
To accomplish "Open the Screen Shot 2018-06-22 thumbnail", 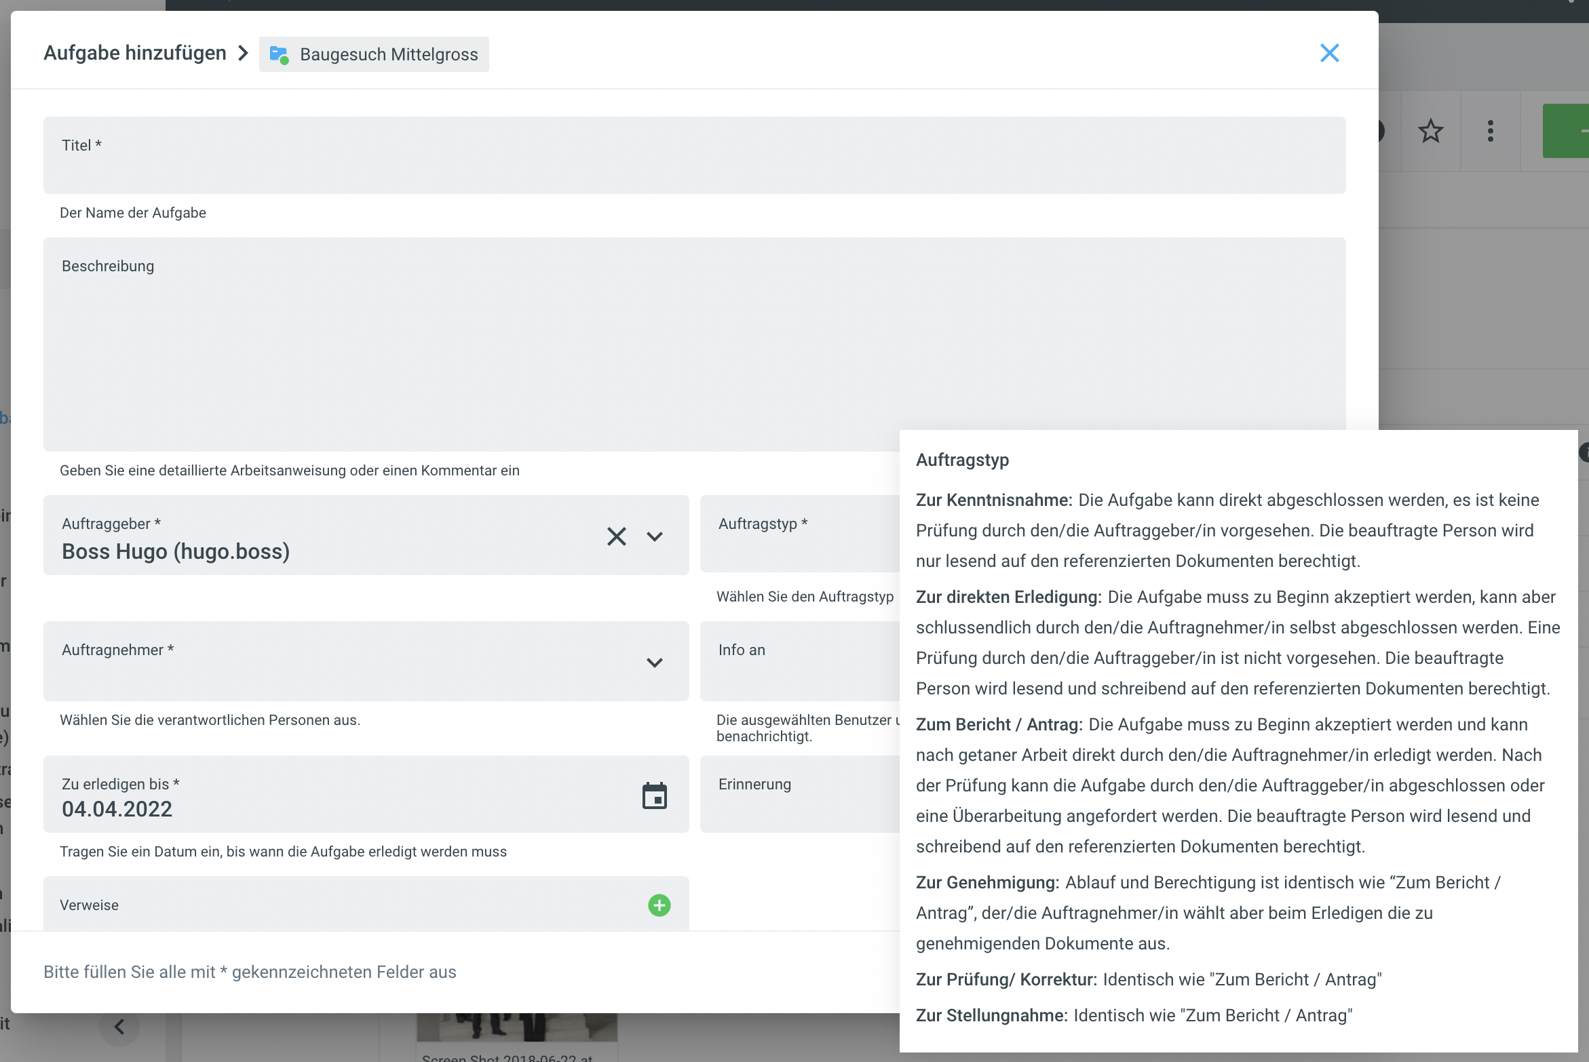I will pyautogui.click(x=516, y=1029).
